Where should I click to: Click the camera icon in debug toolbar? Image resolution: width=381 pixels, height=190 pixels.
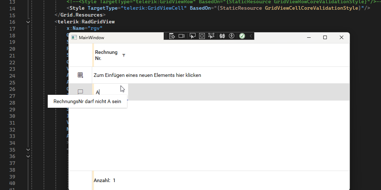(182, 36)
